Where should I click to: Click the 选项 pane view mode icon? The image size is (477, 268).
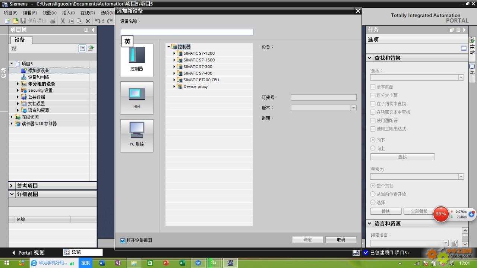tap(464, 48)
